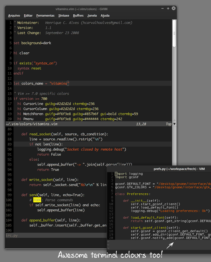
Task: Click the scrollbar down arrow
Action: [x=175, y=124]
